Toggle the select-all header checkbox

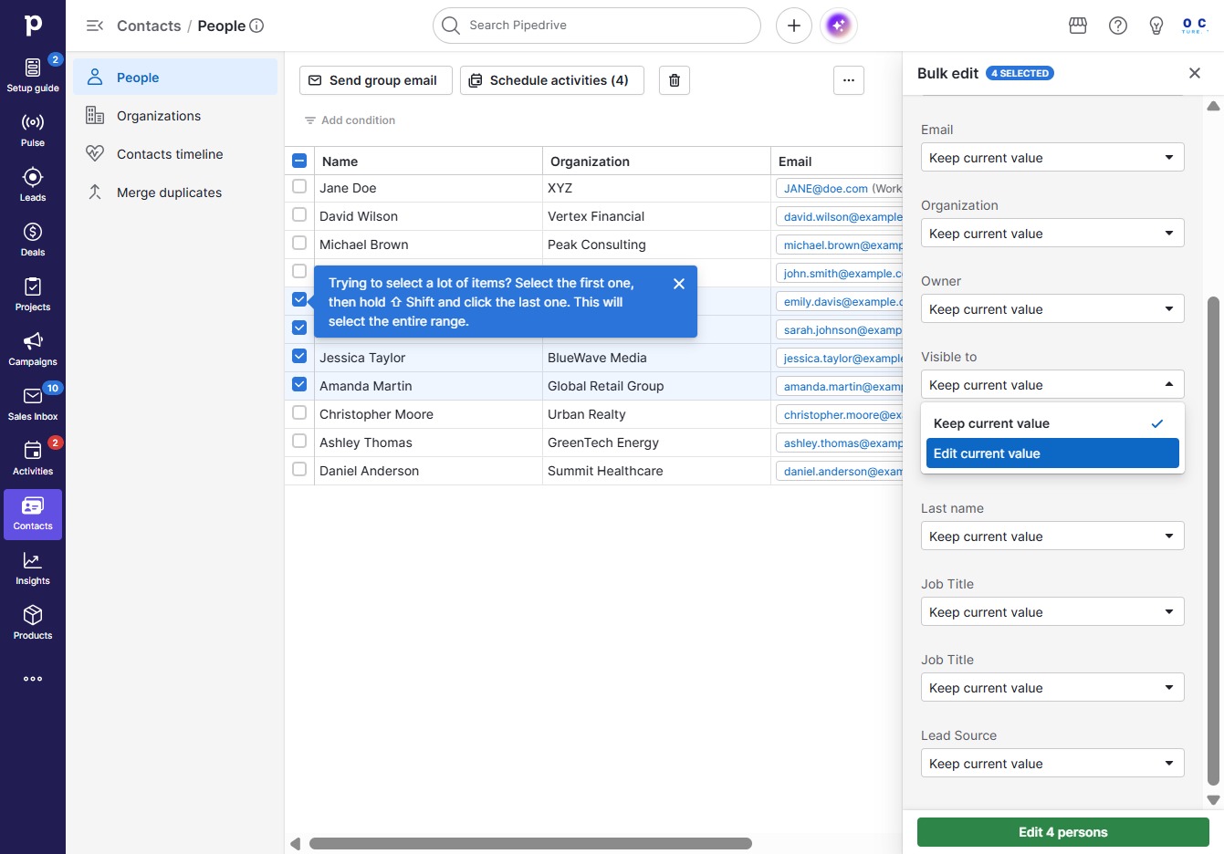click(299, 161)
